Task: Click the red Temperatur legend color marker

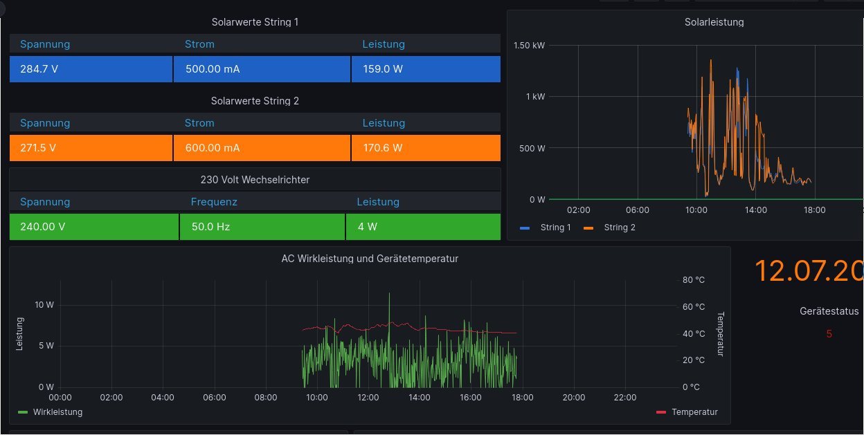Action: [660, 412]
